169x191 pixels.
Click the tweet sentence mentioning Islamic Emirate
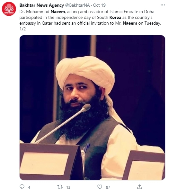coord(90,17)
